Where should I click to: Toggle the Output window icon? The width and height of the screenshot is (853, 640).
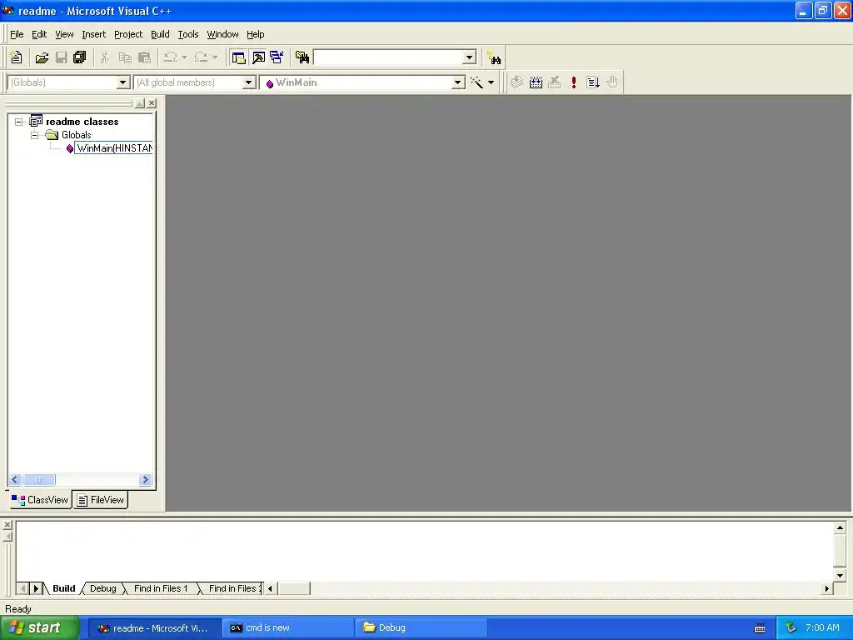coord(258,57)
